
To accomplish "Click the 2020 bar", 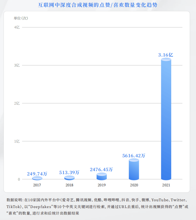I will coord(134,169).
